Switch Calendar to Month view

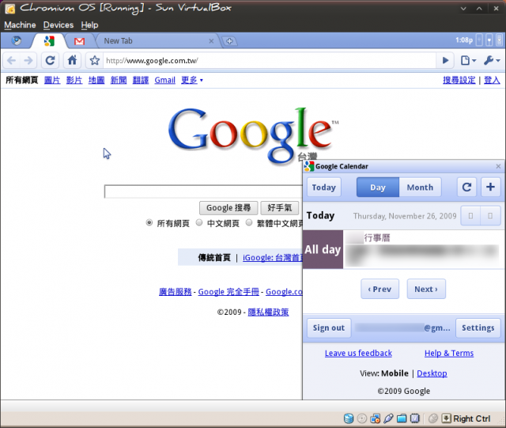420,187
